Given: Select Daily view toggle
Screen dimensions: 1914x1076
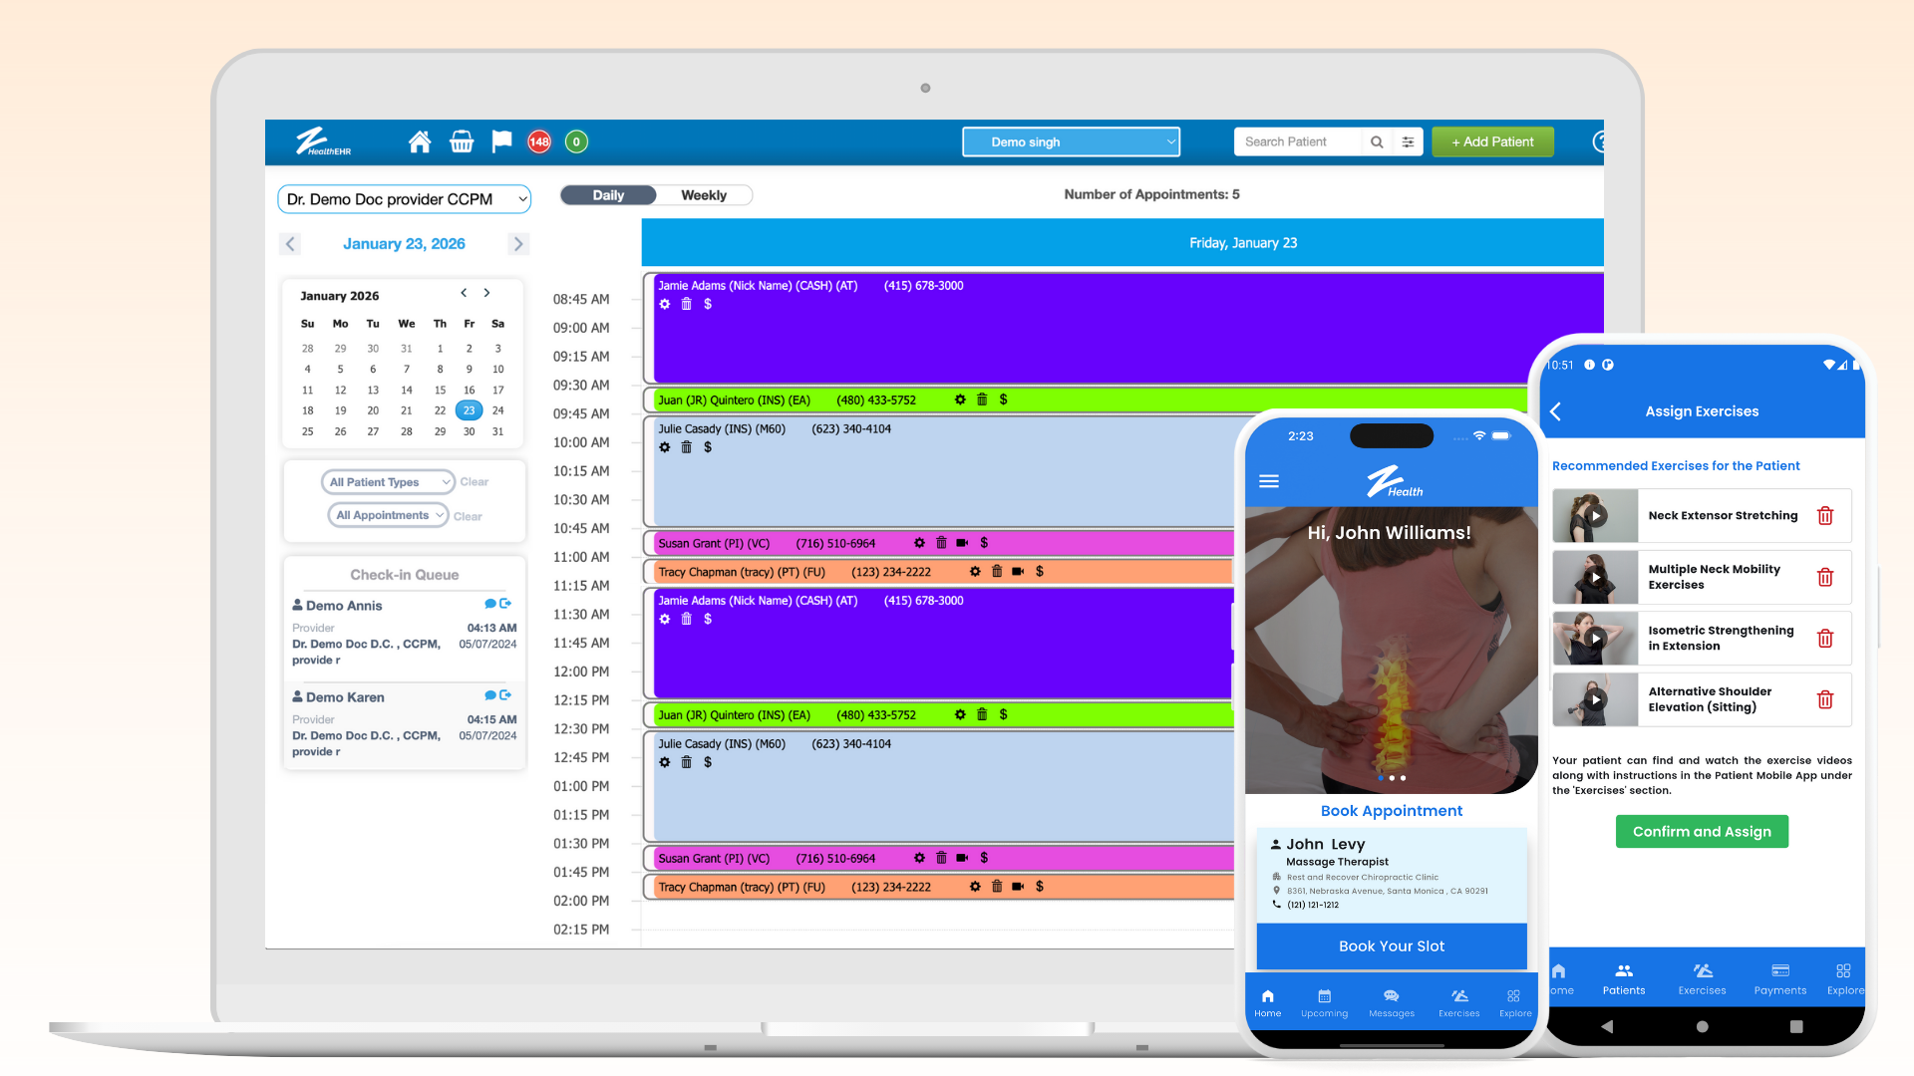Looking at the screenshot, I should click(x=608, y=196).
